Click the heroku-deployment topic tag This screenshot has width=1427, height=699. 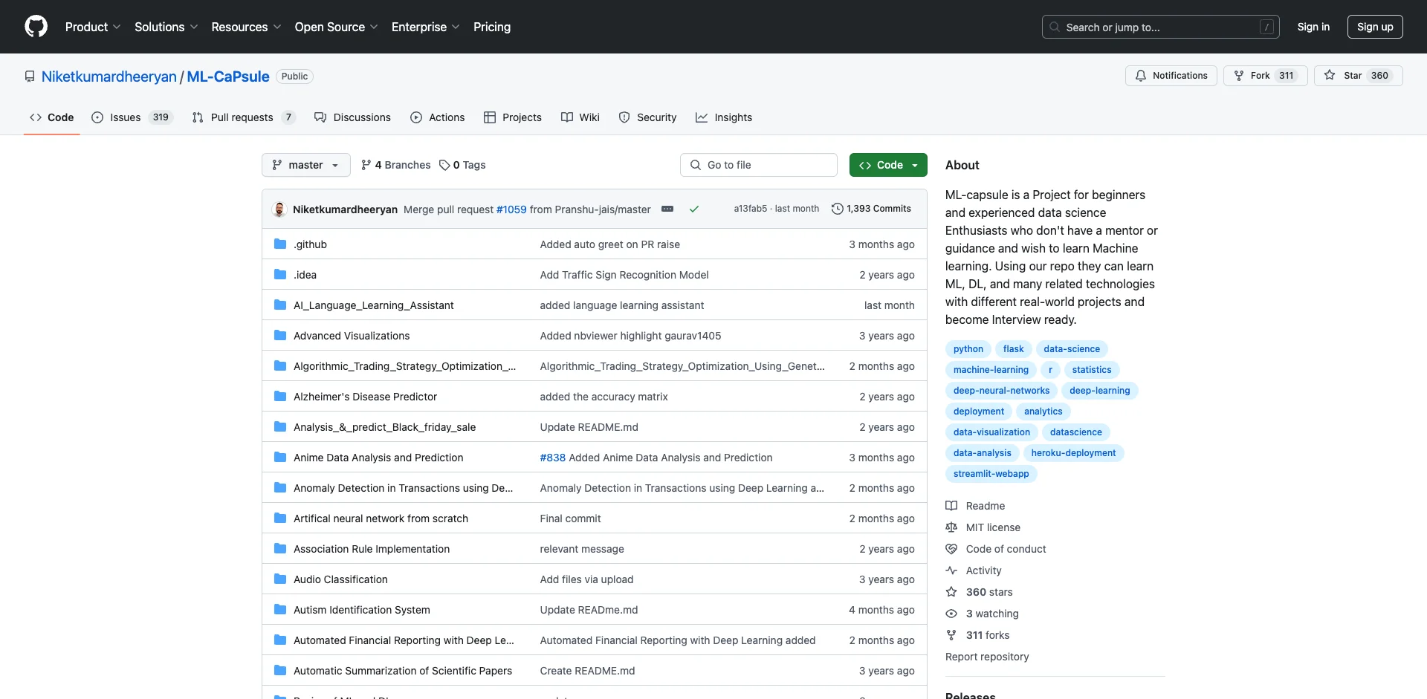coord(1073,453)
